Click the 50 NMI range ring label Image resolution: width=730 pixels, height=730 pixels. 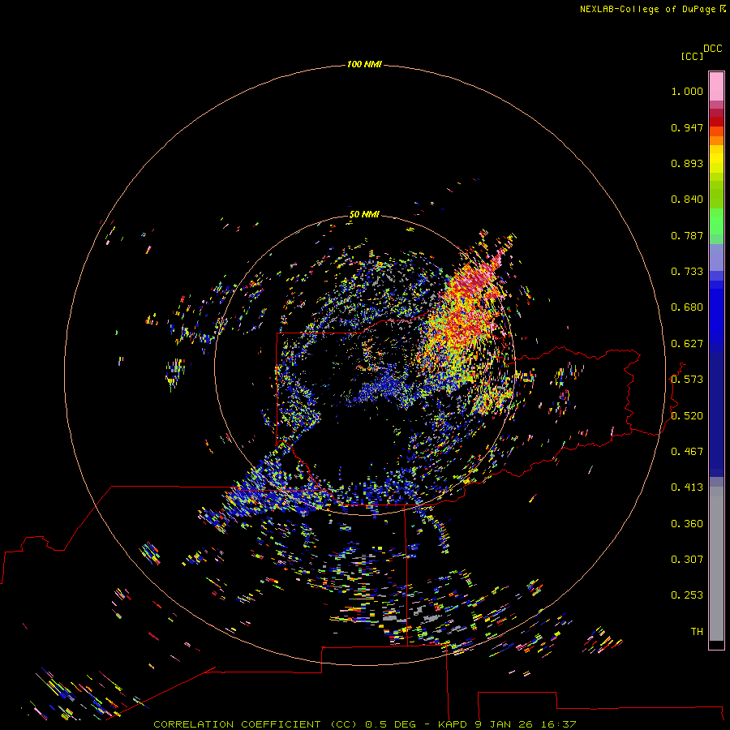pyautogui.click(x=364, y=214)
